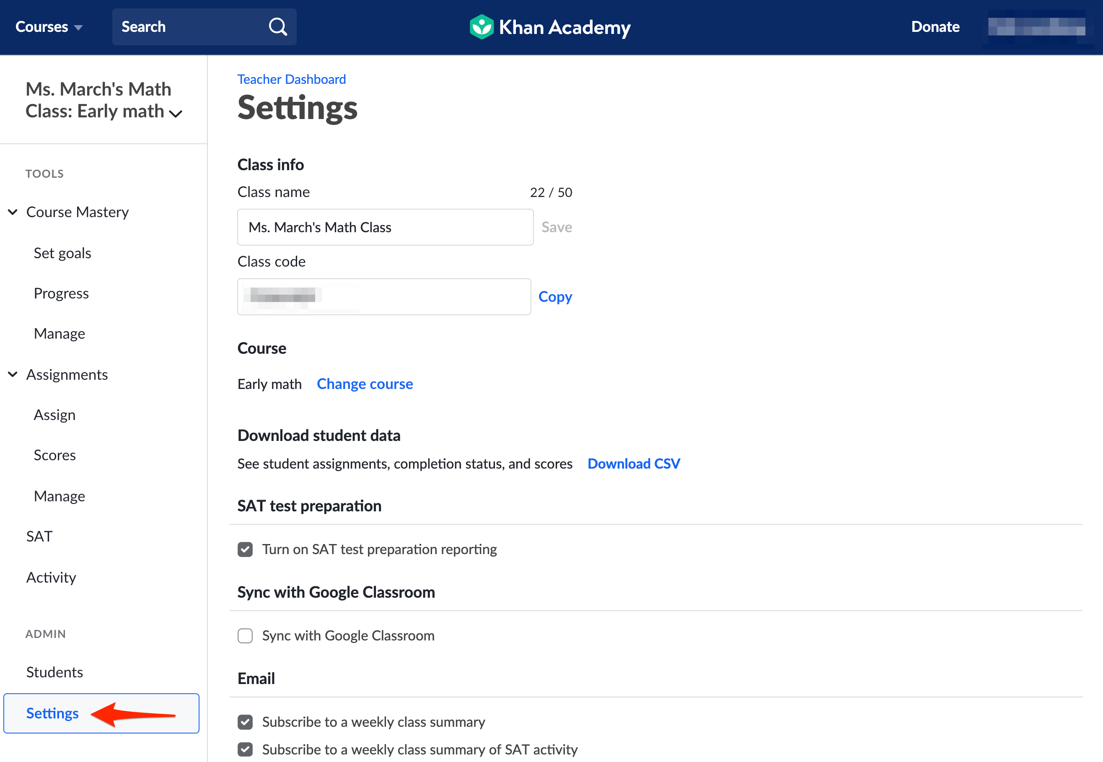Open Manage under Course Mastery
1103x762 pixels.
(59, 334)
